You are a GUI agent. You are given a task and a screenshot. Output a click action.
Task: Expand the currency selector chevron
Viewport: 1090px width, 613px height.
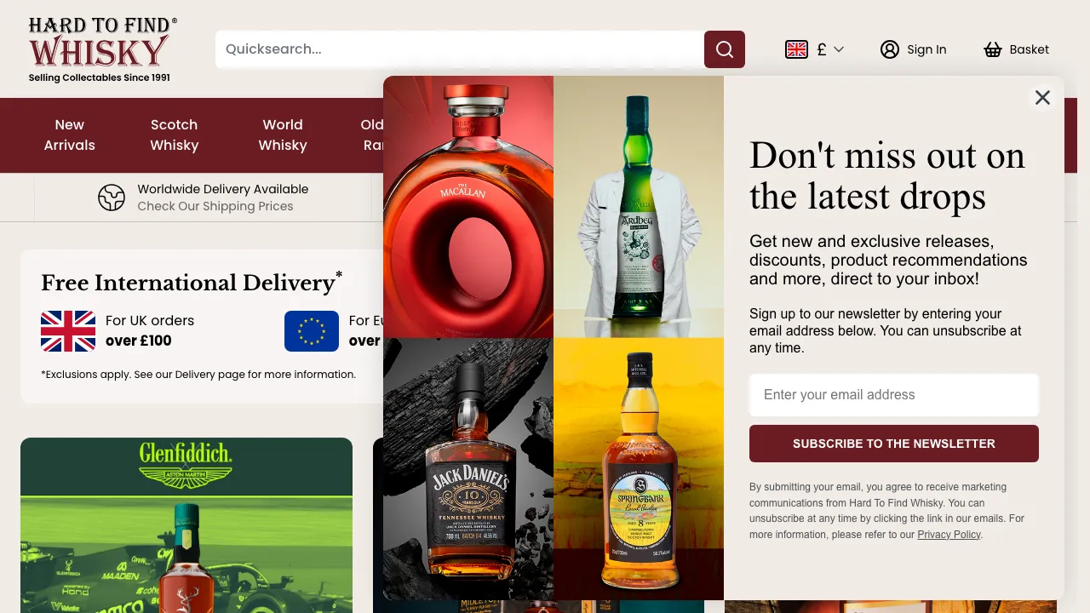click(x=839, y=49)
